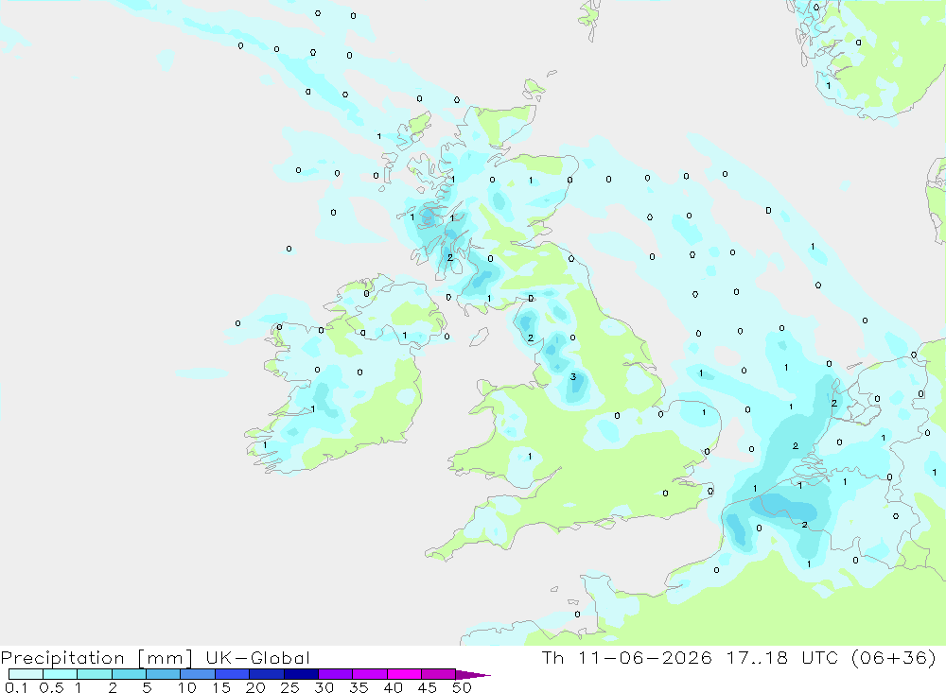Image resolution: width=946 pixels, height=693 pixels.
Task: Click the purple arrow above 50 on legend
Action: tap(473, 674)
